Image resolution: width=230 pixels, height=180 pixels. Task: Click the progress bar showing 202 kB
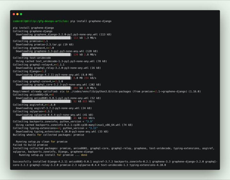tap(46, 88)
